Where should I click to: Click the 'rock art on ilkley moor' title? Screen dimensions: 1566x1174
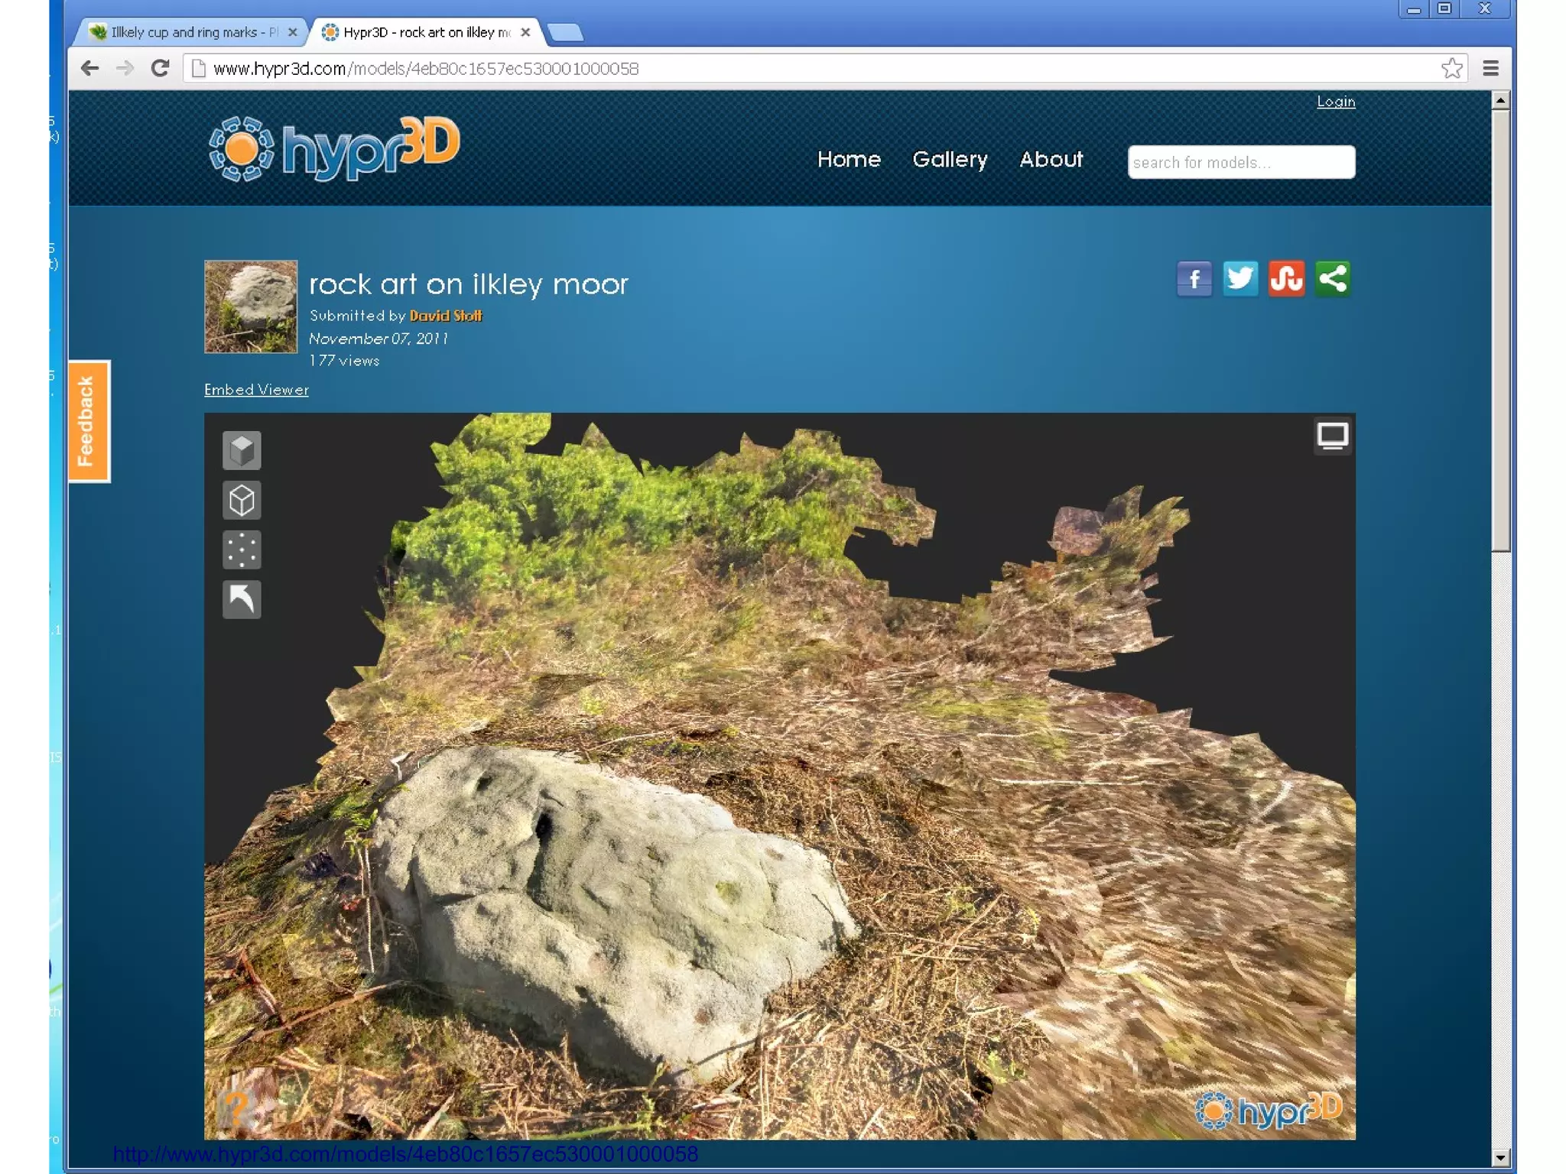[468, 284]
